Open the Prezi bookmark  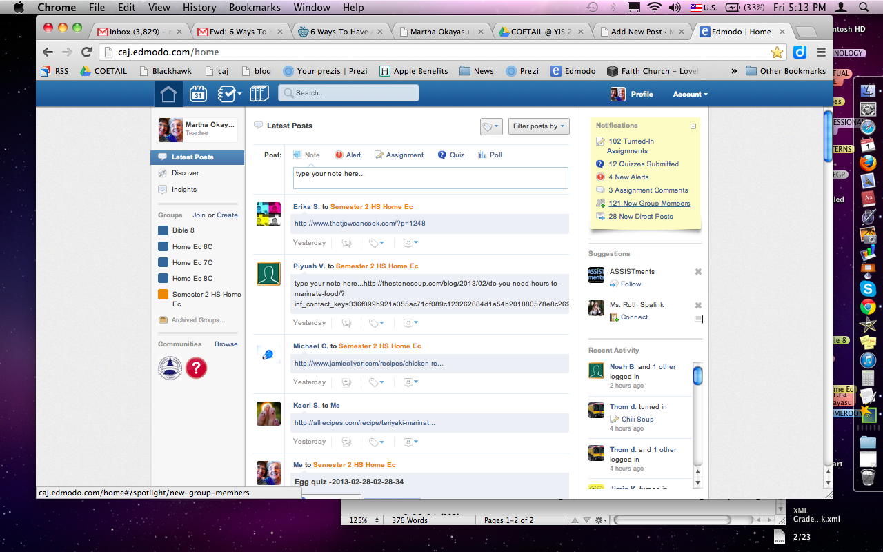click(x=522, y=71)
